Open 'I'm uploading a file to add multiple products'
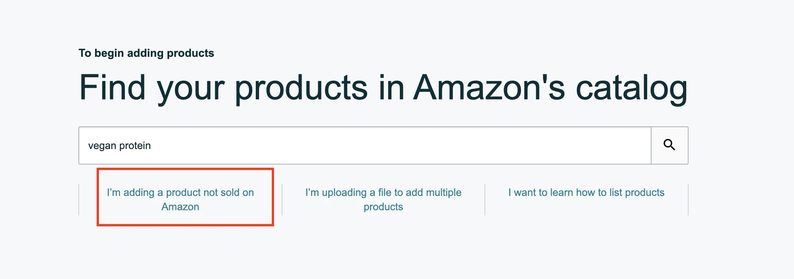The image size is (794, 279). [x=383, y=200]
